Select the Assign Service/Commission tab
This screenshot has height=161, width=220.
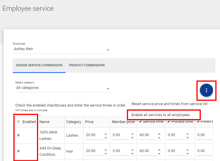pos(39,65)
